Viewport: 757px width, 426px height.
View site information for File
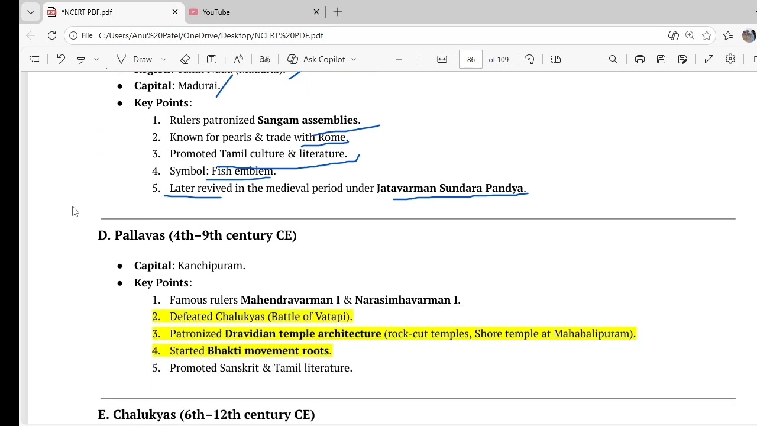click(81, 35)
